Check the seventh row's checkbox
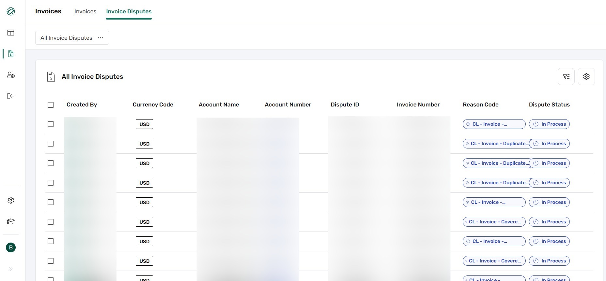The width and height of the screenshot is (606, 281). click(51, 241)
